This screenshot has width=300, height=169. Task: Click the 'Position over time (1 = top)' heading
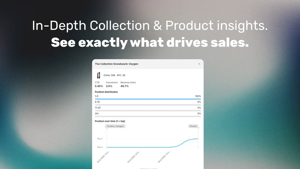point(110,121)
